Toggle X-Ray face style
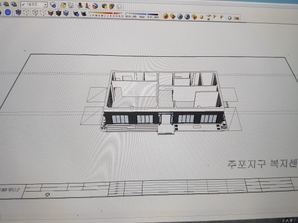Image resolution: width=298 pixels, height=223 pixels. point(18,12)
